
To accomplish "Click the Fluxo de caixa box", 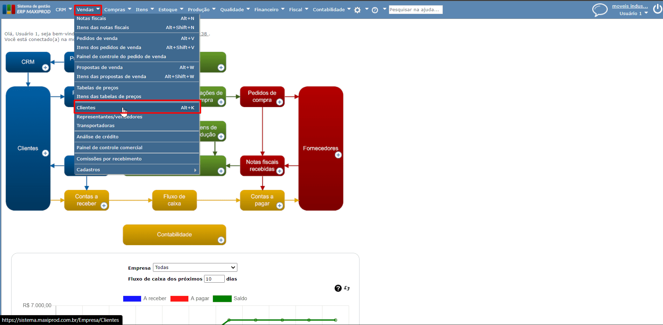I will (174, 200).
